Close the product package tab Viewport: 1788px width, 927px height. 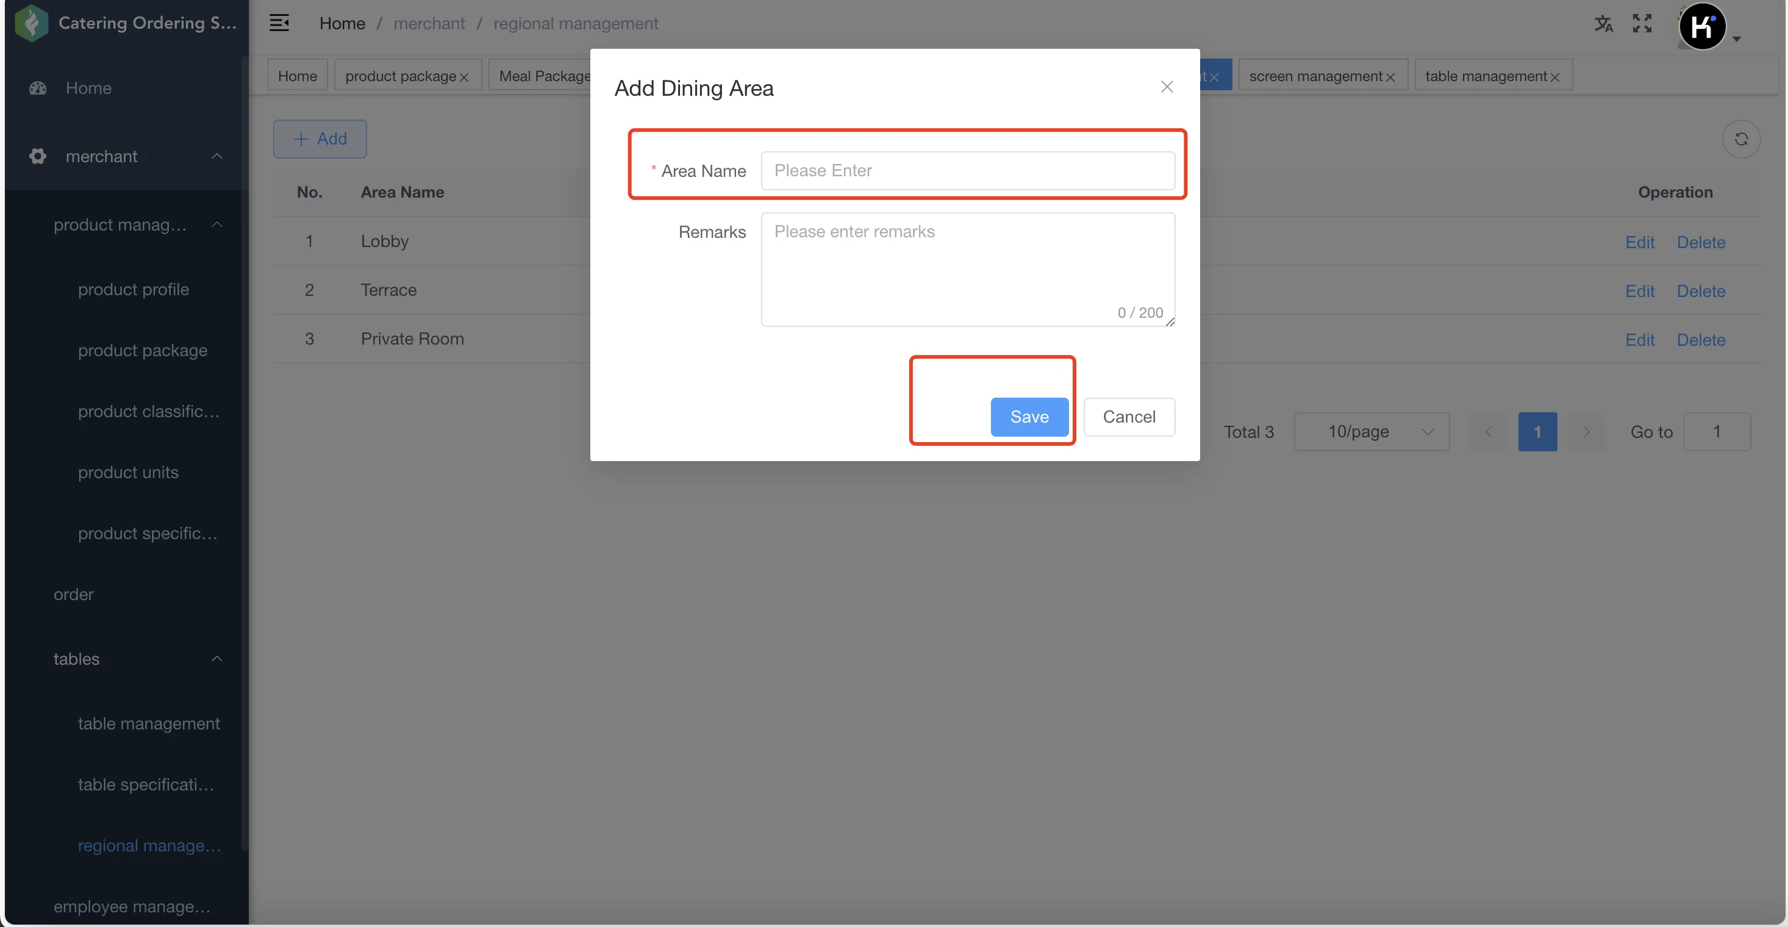pos(464,77)
